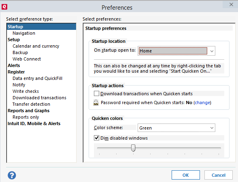Select Reports and Graphs category
The width and height of the screenshot is (238, 182).
pyautogui.click(x=28, y=111)
